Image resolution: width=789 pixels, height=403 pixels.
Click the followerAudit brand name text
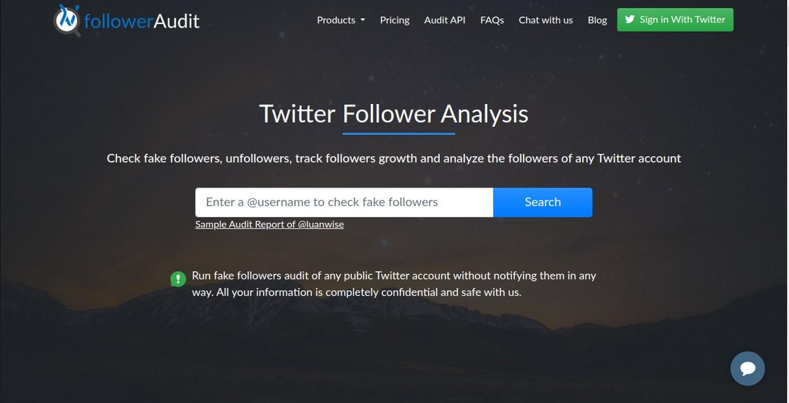142,21
